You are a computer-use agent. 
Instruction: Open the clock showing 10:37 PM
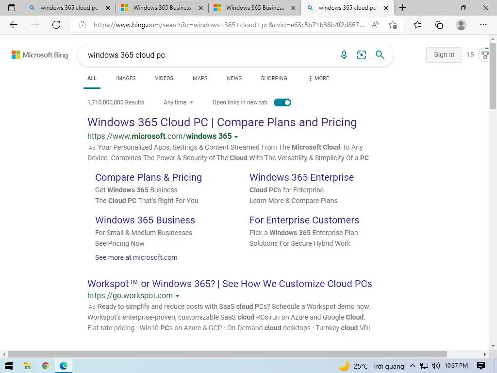(x=456, y=366)
